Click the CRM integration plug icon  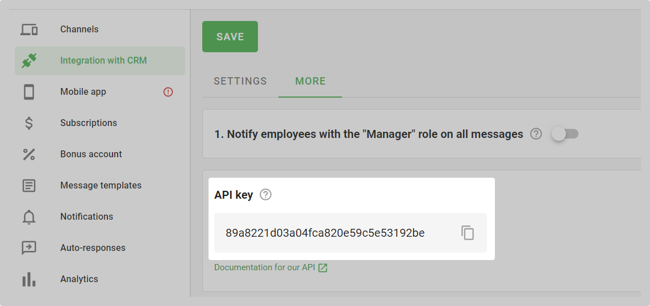click(29, 61)
